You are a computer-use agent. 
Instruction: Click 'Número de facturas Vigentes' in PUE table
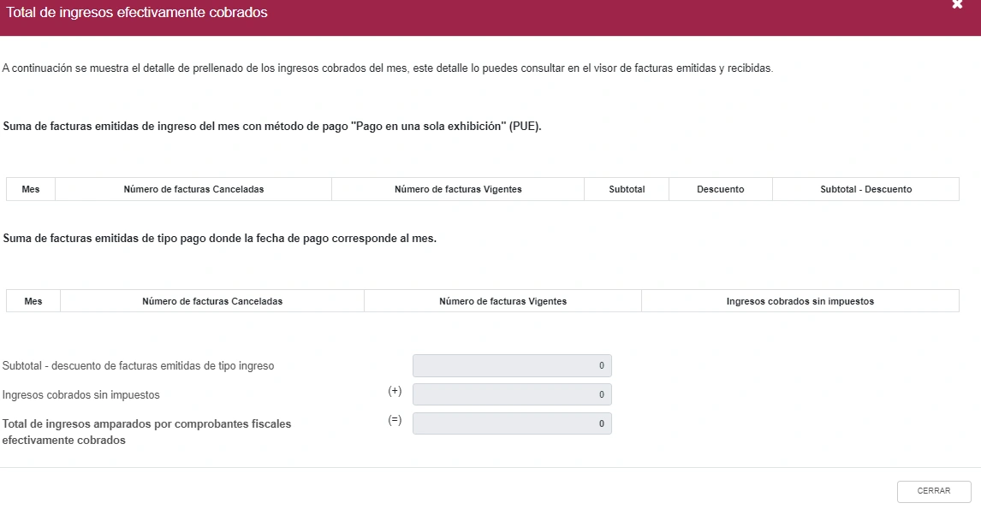(x=458, y=189)
